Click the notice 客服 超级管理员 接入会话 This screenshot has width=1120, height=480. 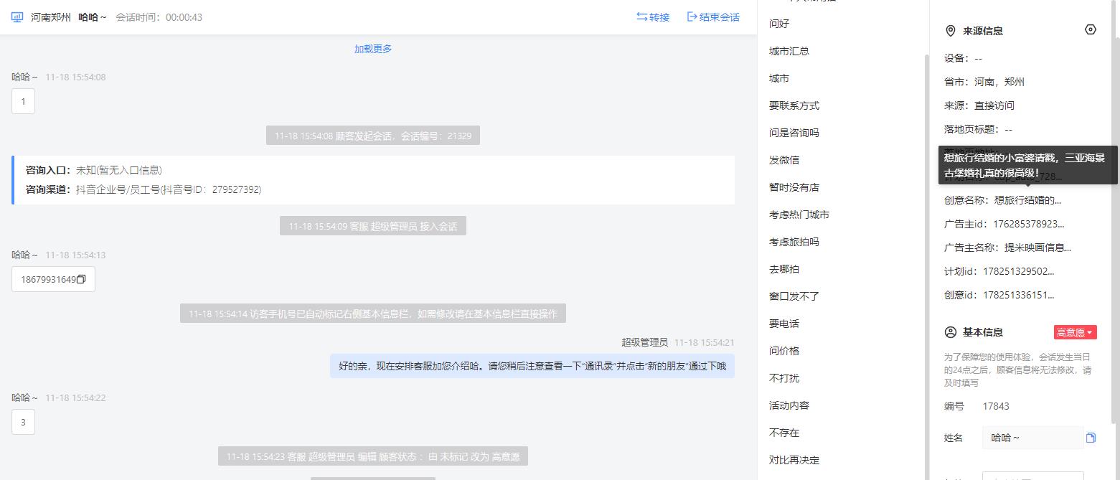tap(373, 226)
